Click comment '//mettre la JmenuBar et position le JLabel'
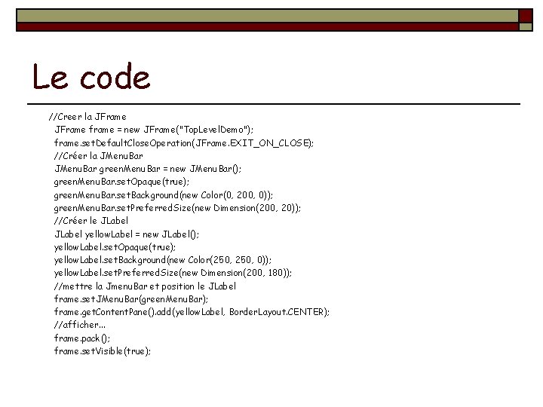 point(145,286)
